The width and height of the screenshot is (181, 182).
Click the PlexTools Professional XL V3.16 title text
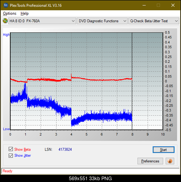36,5
